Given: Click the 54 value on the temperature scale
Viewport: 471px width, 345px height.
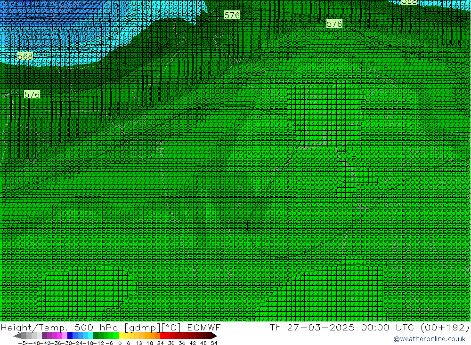Looking at the screenshot, I should pos(214,343).
